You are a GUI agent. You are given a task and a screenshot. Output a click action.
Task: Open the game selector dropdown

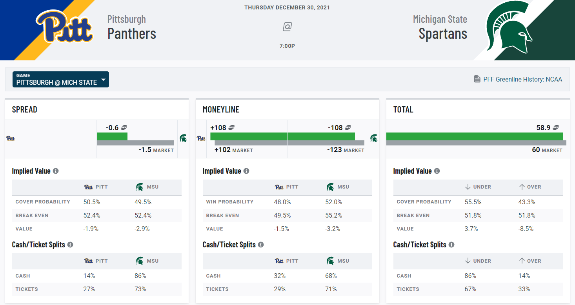point(61,79)
